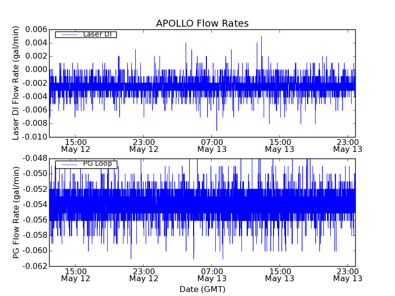This screenshot has height=296, width=395.
Task: Select the "PG Loop" legend entry text
Action: coord(97,164)
